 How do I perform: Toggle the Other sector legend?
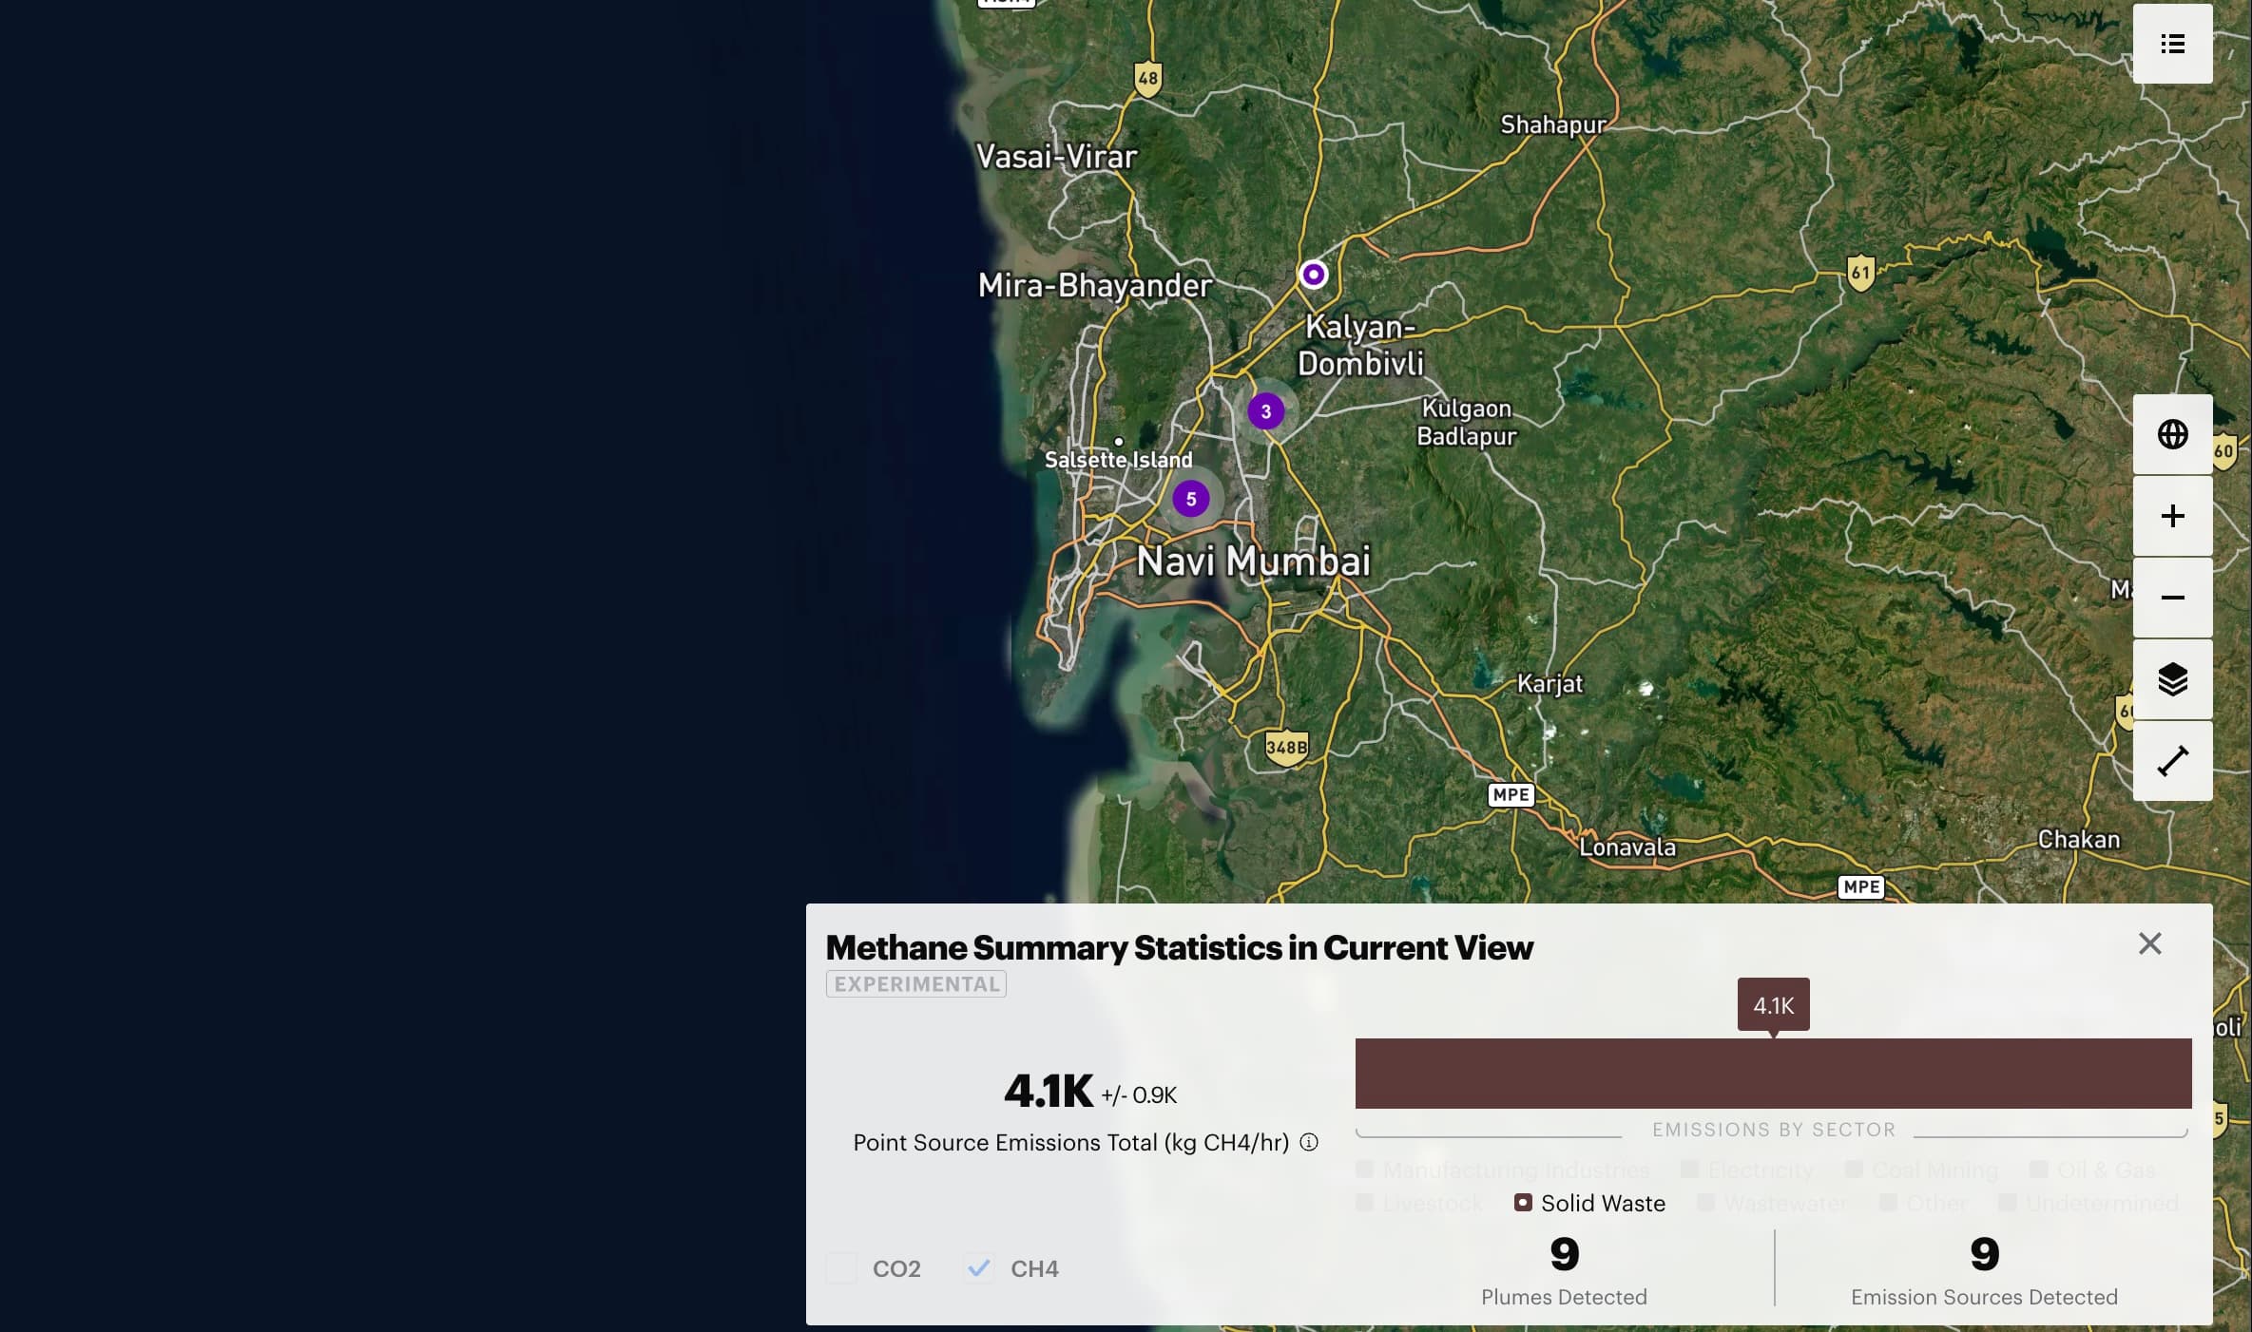[x=1922, y=1203]
